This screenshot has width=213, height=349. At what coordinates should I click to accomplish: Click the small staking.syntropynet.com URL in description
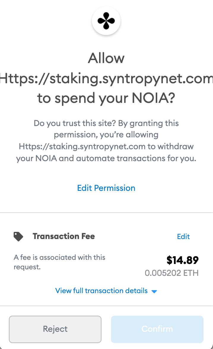(x=82, y=146)
